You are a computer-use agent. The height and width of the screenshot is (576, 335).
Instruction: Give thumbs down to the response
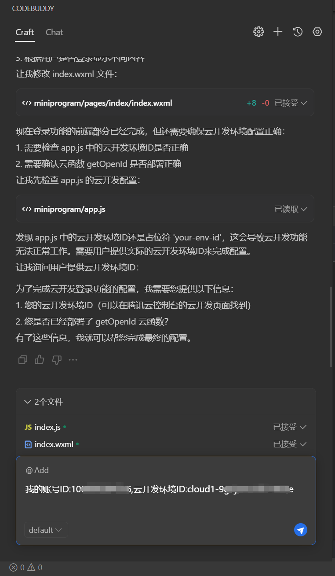57,360
